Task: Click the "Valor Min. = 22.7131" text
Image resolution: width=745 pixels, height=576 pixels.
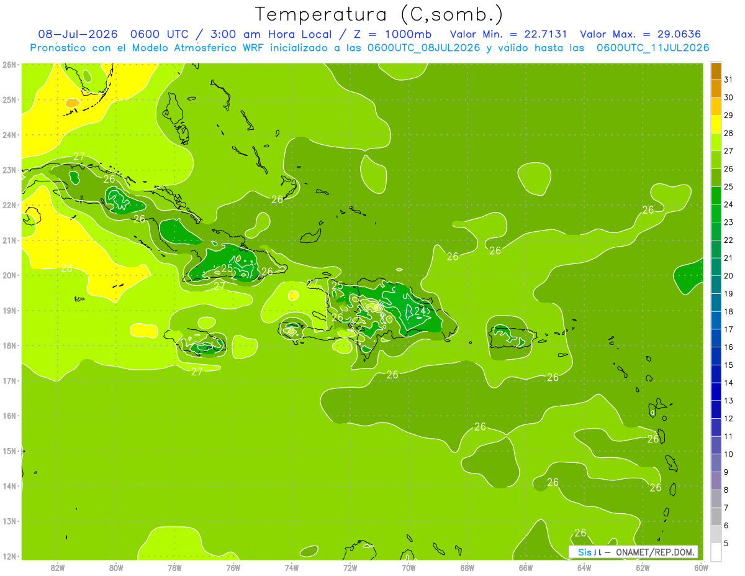Action: 510,34
